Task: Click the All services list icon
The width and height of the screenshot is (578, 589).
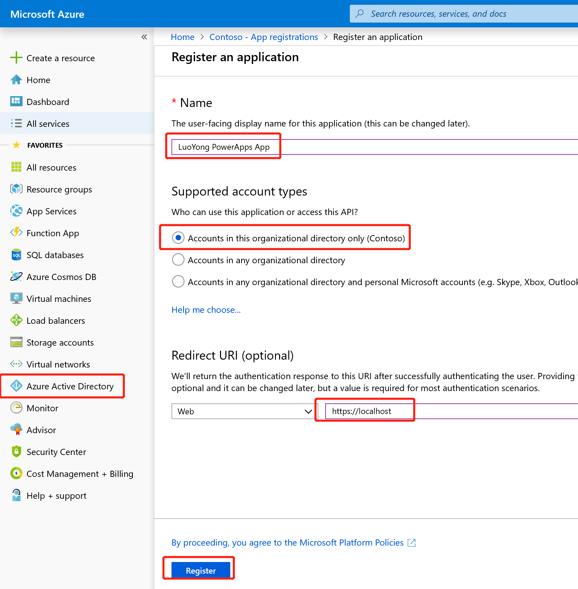Action: [x=16, y=123]
